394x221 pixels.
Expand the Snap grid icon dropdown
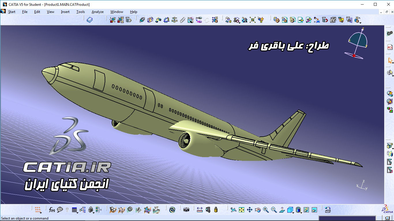click(41, 213)
